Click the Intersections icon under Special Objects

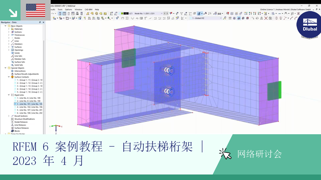(x=13, y=71)
